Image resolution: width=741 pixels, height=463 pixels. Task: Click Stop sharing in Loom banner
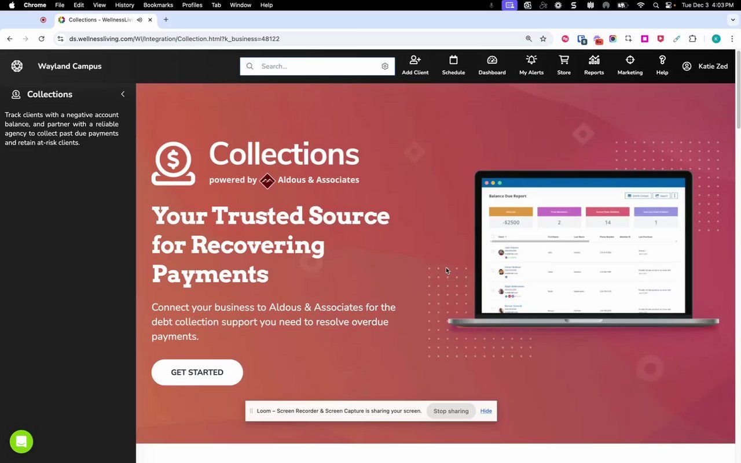click(x=451, y=411)
